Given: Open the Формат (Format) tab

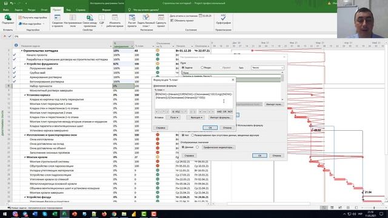Looking at the screenshot, I should [107, 10].
